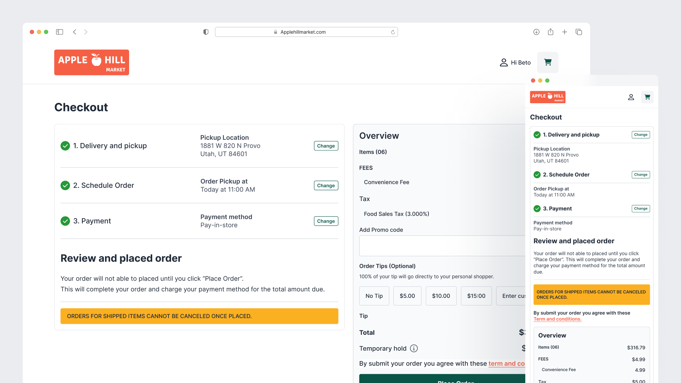Viewport: 681px width, 383px height.
Task: Click the Convenience Fee row in the desktop Overview
Action: (x=386, y=182)
